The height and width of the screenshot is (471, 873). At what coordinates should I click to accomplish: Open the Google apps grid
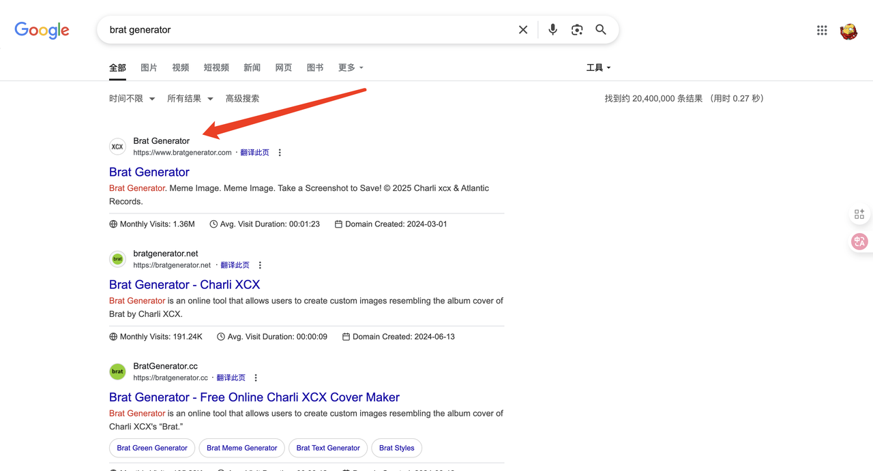point(822,30)
